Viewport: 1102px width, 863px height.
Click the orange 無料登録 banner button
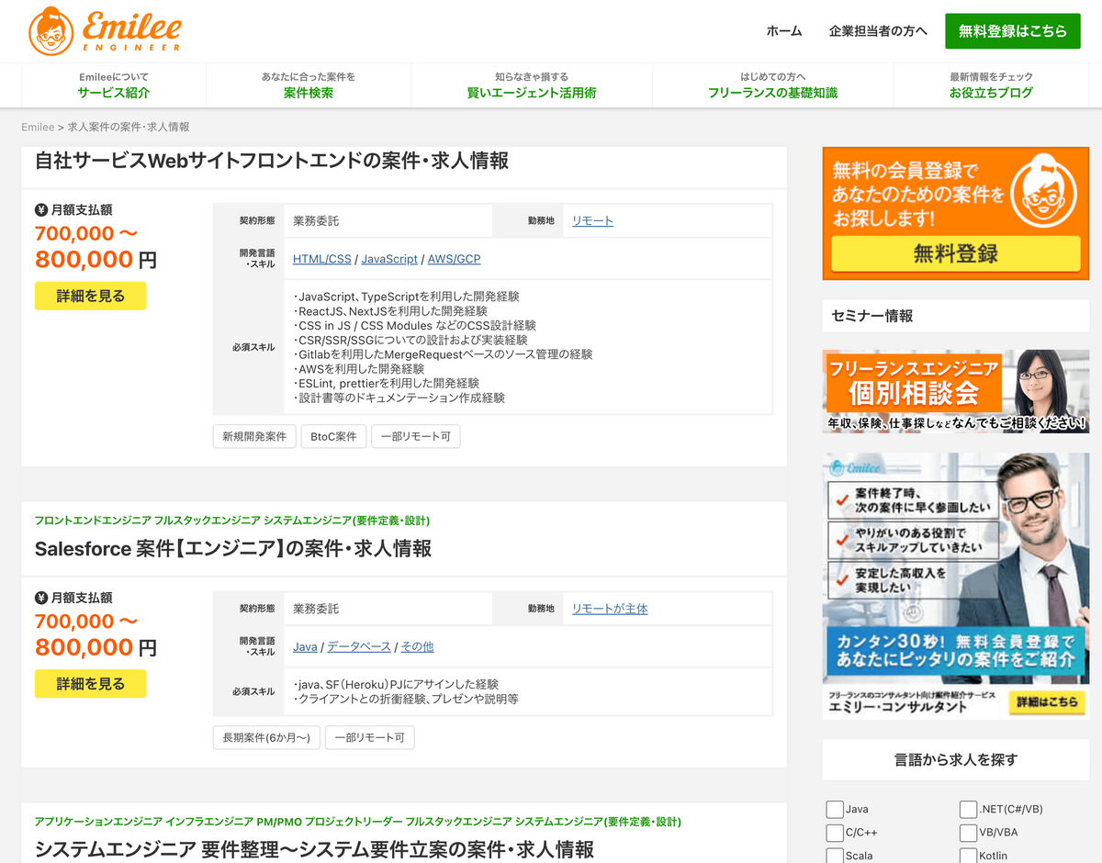coord(955,253)
